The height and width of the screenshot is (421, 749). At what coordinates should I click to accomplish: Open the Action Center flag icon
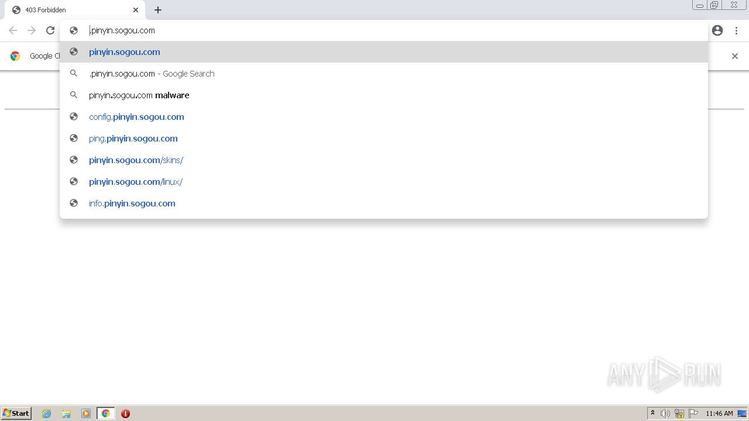point(693,413)
